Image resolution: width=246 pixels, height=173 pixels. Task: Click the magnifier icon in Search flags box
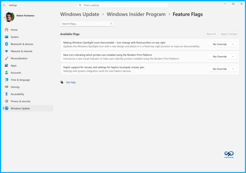[111, 24]
